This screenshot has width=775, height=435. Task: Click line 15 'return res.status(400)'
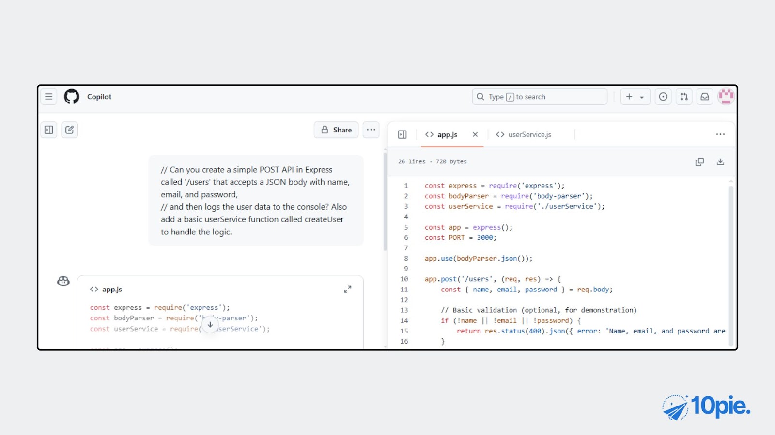pyautogui.click(x=591, y=331)
